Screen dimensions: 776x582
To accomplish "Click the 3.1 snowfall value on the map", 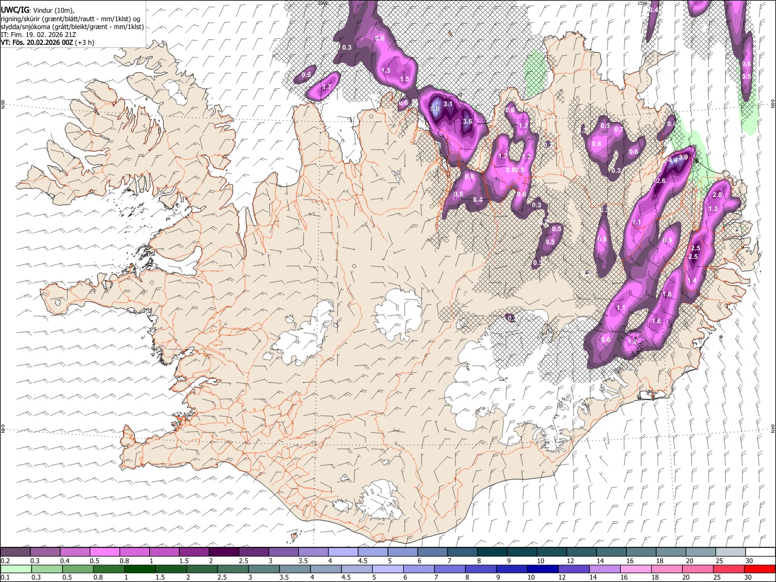I will [x=448, y=104].
